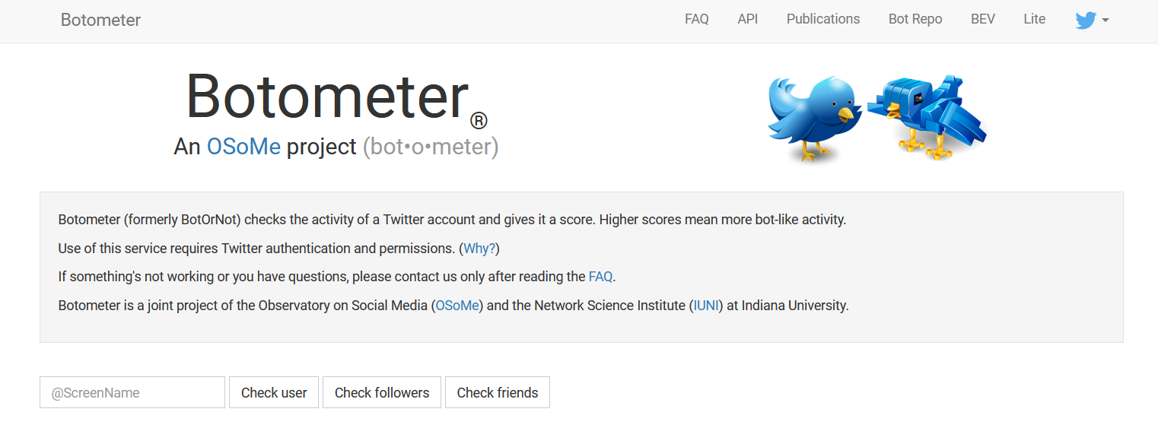Open the FAQ menu item
The width and height of the screenshot is (1158, 431).
point(696,20)
